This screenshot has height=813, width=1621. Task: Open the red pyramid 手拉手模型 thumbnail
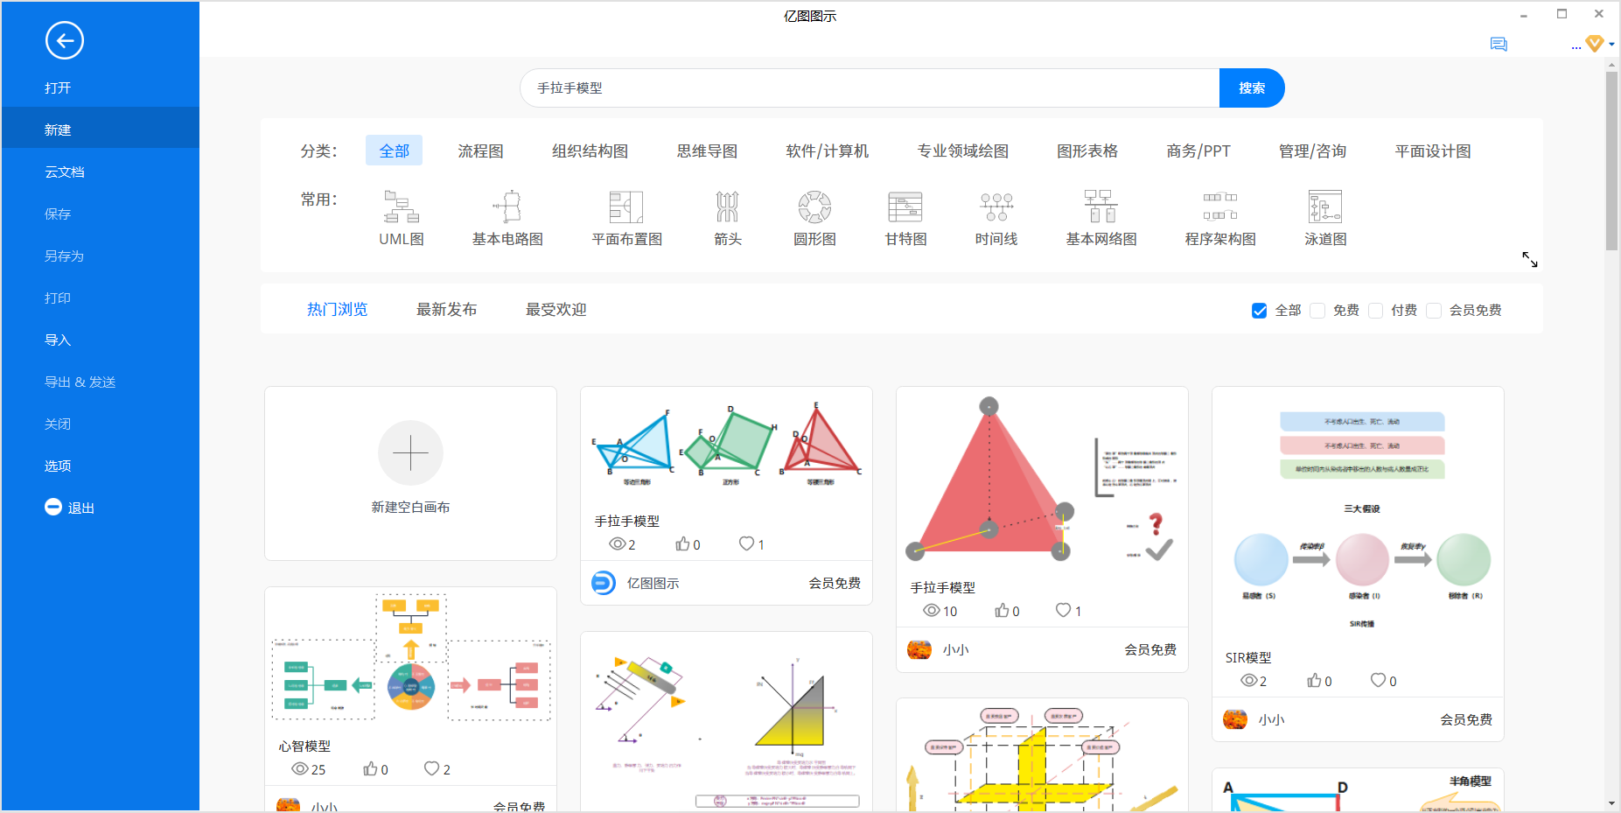point(1042,480)
